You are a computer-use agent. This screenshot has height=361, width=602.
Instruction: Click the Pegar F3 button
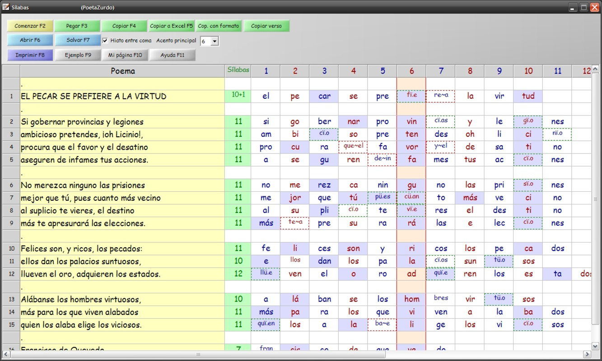[77, 26]
